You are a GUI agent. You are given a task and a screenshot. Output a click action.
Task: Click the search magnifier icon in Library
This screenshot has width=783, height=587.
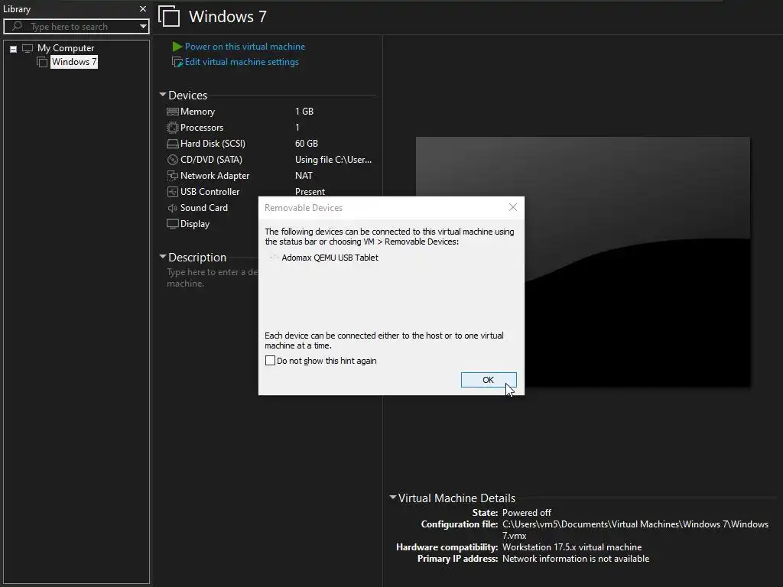[17, 25]
